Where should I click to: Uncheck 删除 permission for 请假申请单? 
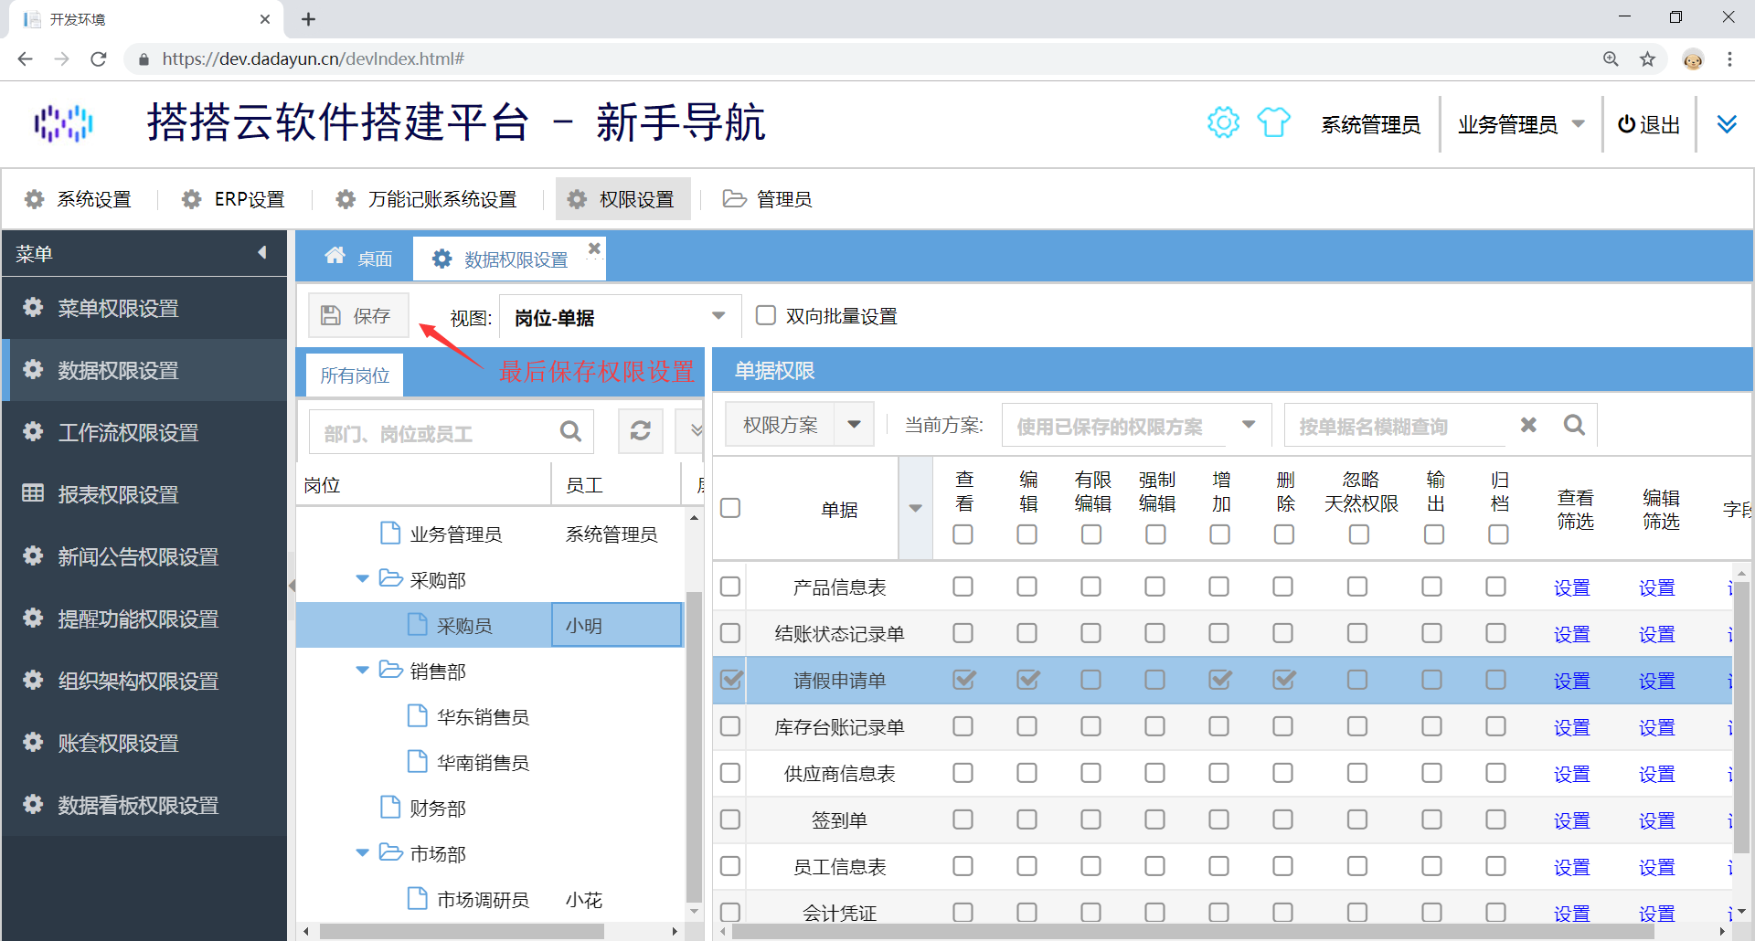[1284, 680]
